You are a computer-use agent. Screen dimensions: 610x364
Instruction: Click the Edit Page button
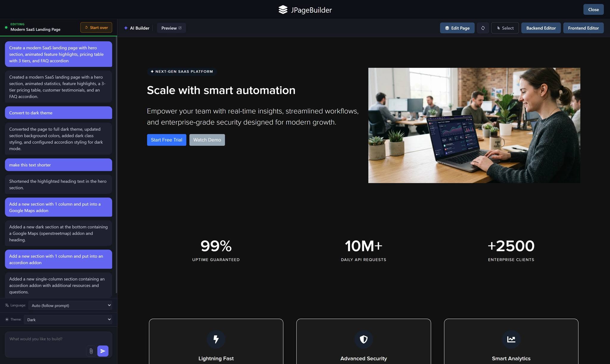pos(457,28)
